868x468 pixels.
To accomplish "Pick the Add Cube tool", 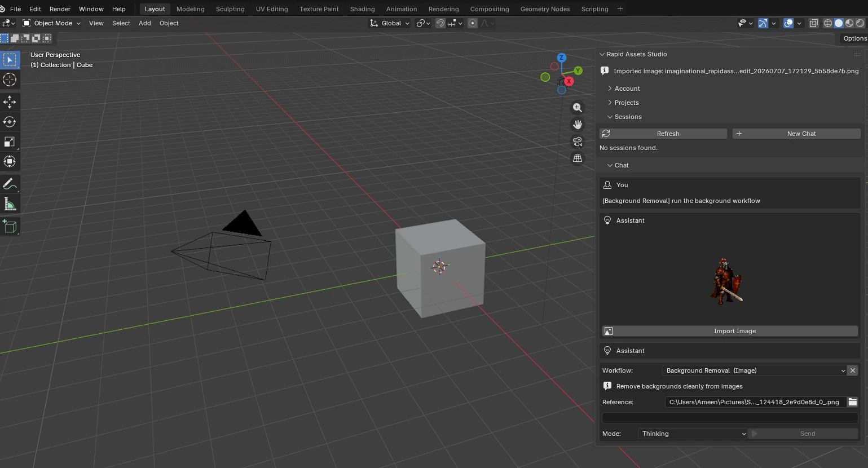I will (10, 226).
